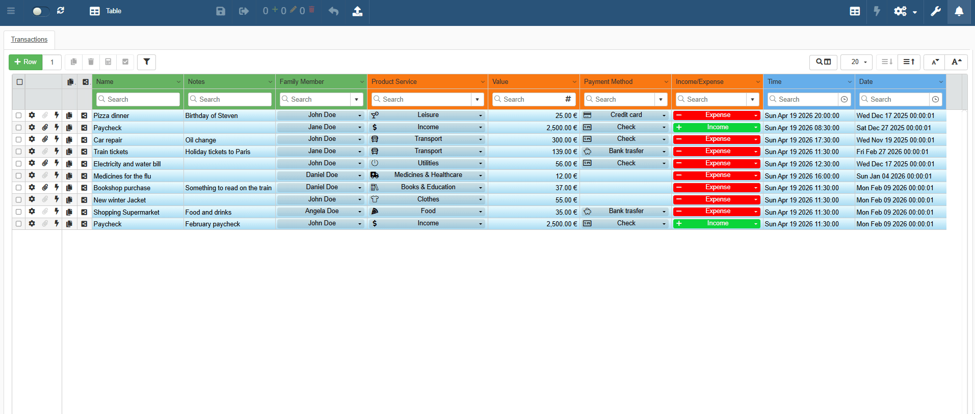Screen dimensions: 975x414
Task: Check the Car repair row checkbox
Action: pos(18,139)
